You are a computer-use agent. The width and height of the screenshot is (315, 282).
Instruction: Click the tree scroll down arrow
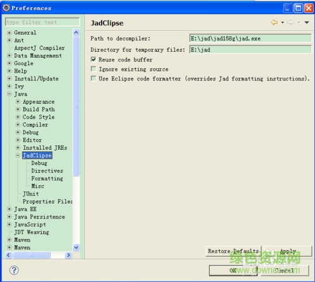pyautogui.click(x=76, y=247)
